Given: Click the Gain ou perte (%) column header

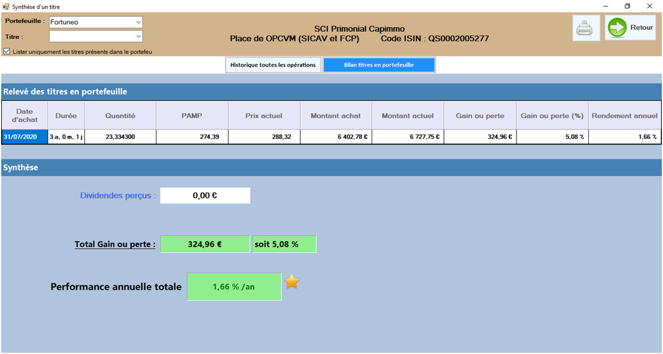Looking at the screenshot, I should [552, 115].
